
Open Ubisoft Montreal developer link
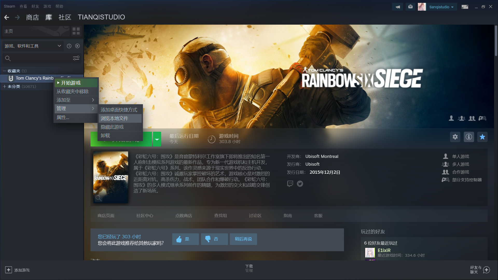[322, 156]
